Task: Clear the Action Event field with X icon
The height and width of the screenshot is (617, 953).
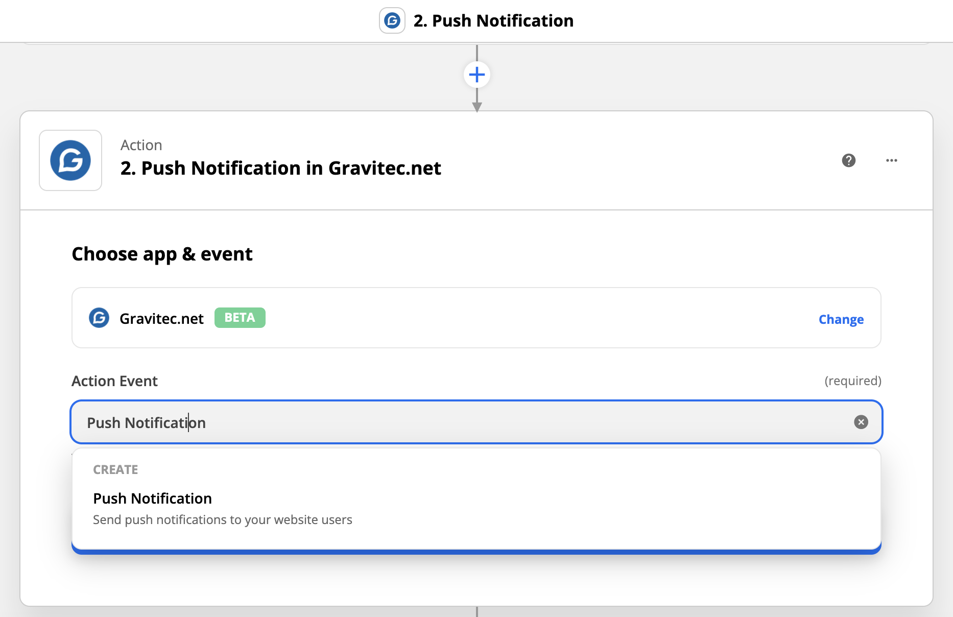Action: [x=861, y=422]
